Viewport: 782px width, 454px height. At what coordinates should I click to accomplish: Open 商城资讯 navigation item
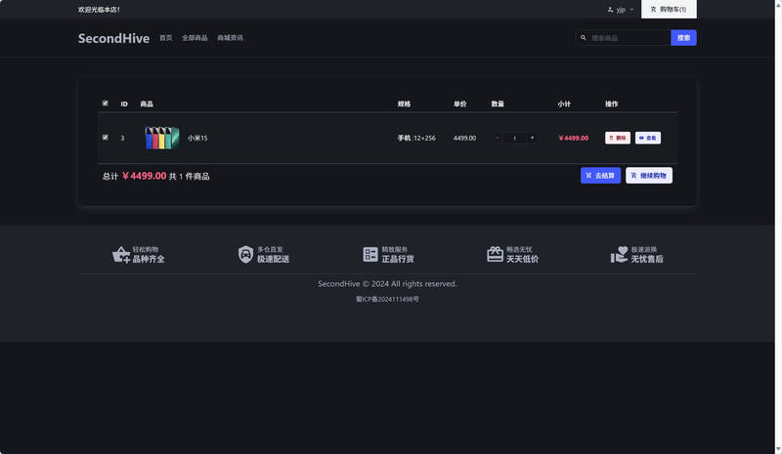[230, 38]
